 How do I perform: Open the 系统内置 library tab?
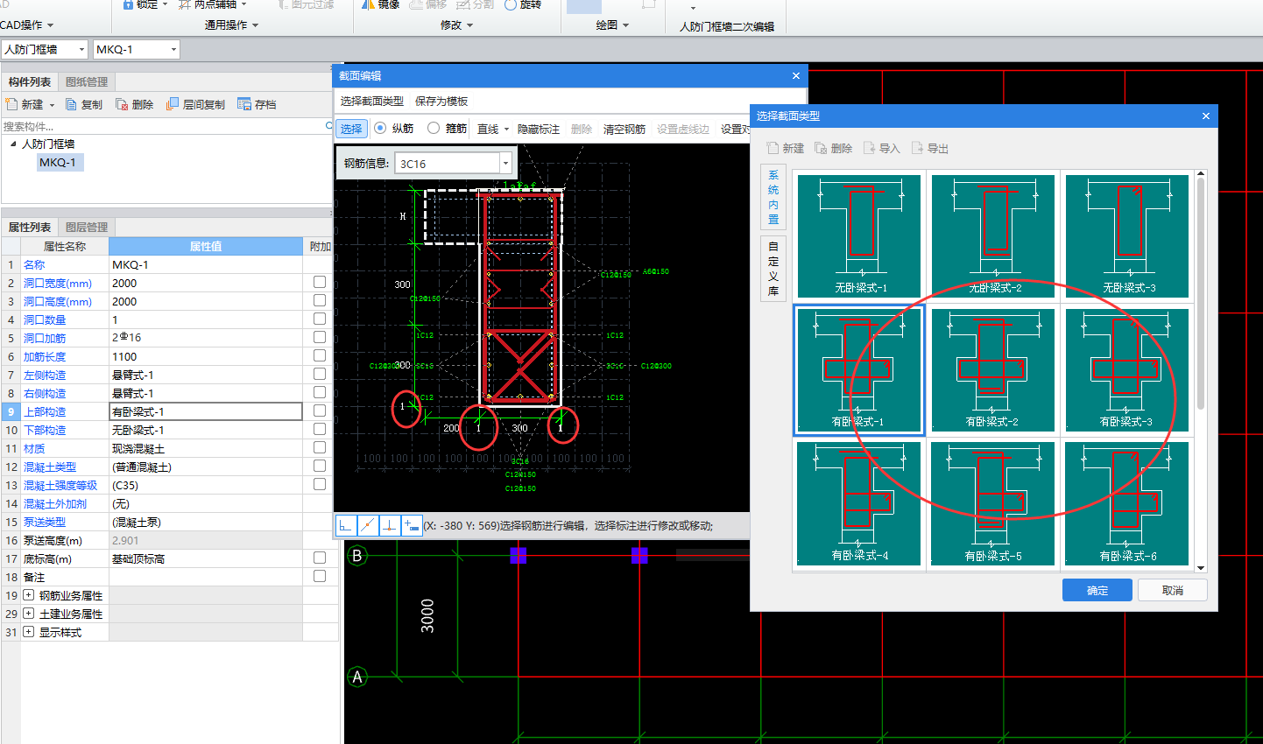click(773, 198)
